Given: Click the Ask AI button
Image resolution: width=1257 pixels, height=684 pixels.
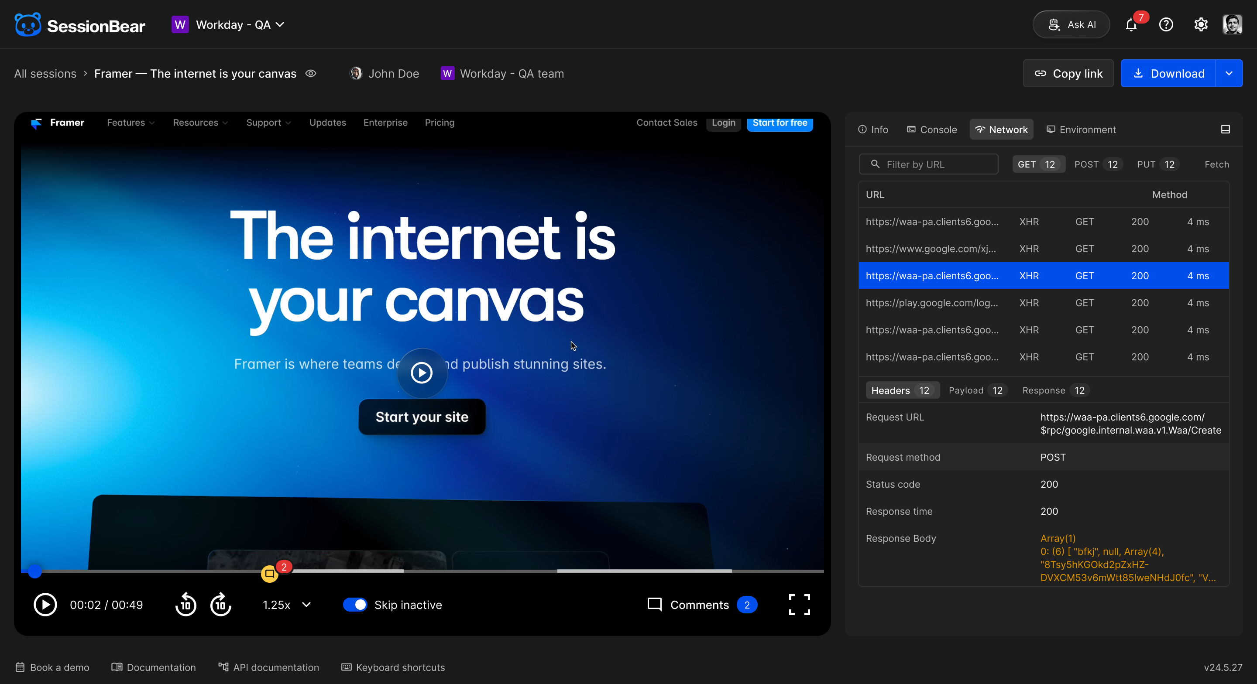Looking at the screenshot, I should [1072, 25].
